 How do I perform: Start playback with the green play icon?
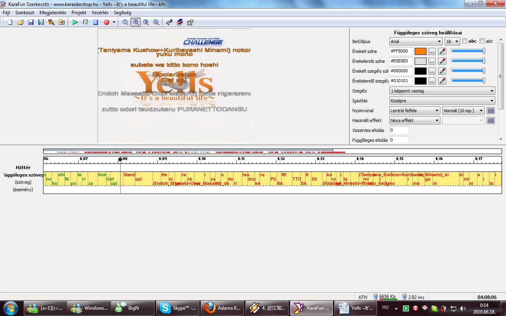(x=75, y=23)
